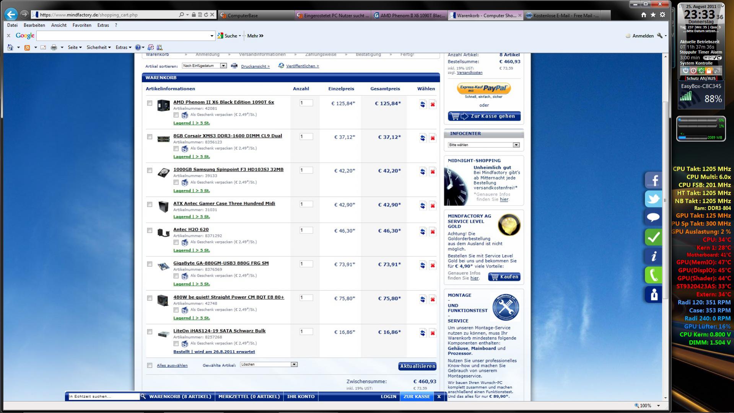The image size is (734, 413).
Task: Open the Favoriten menu
Action: 82,25
